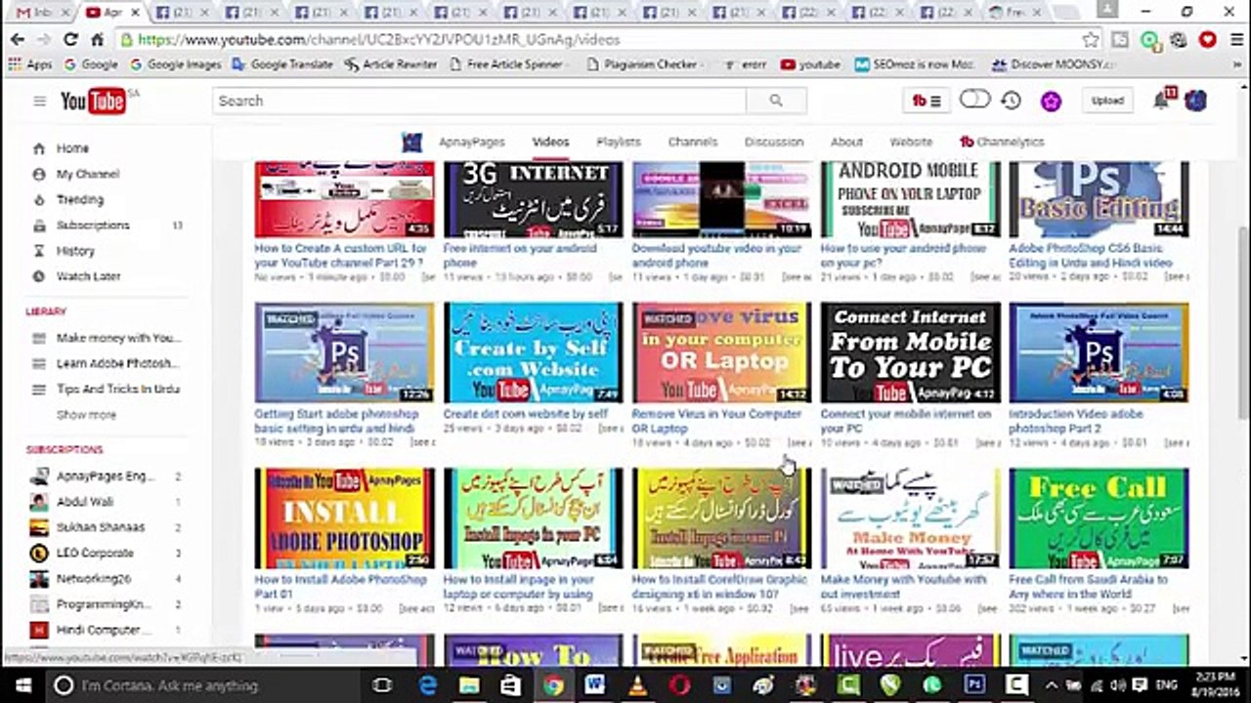This screenshot has width=1251, height=703.
Task: Open the Remove Virus in Your Computer title
Action: (x=716, y=421)
